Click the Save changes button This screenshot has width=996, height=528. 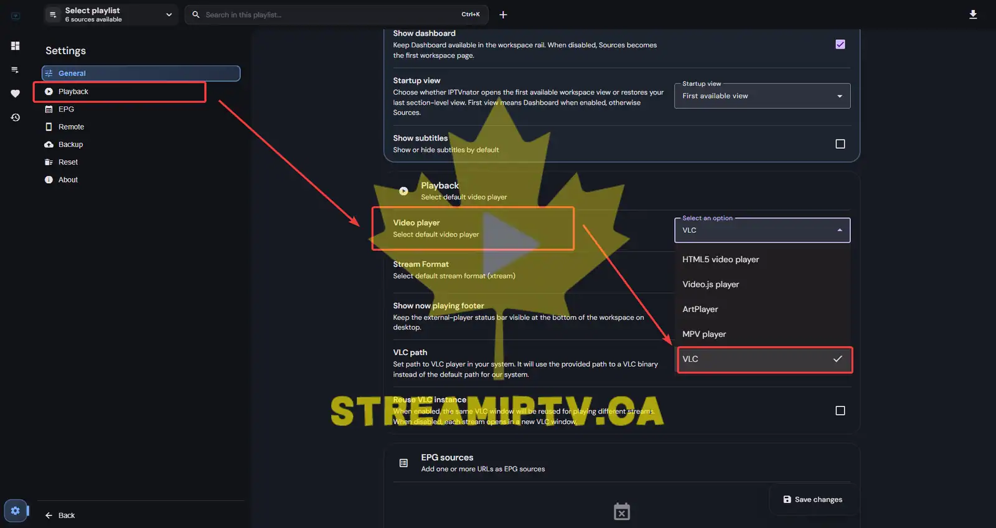[812, 499]
